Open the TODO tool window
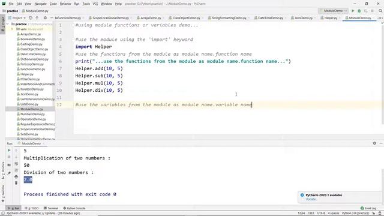 (32, 208)
